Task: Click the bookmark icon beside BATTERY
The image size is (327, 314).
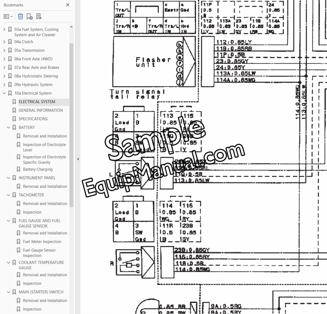Action: click(14, 127)
